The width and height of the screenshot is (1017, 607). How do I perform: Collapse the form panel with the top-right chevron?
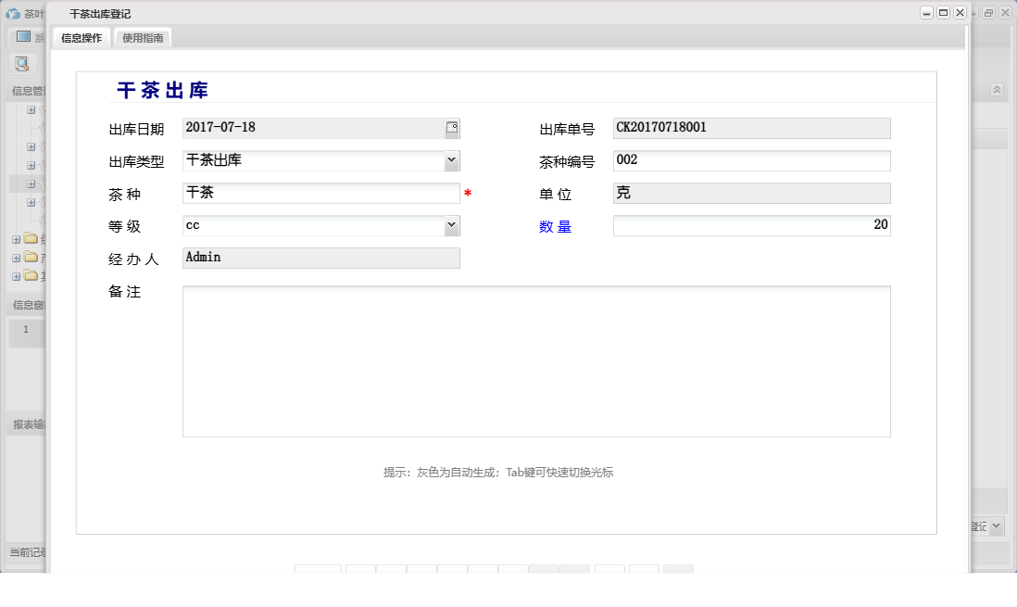point(998,89)
